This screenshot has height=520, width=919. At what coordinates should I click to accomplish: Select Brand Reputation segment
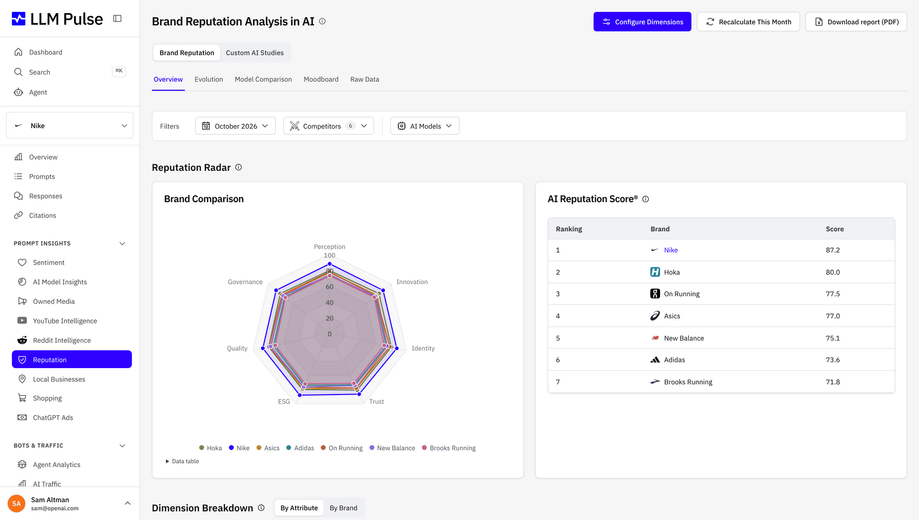(x=187, y=52)
